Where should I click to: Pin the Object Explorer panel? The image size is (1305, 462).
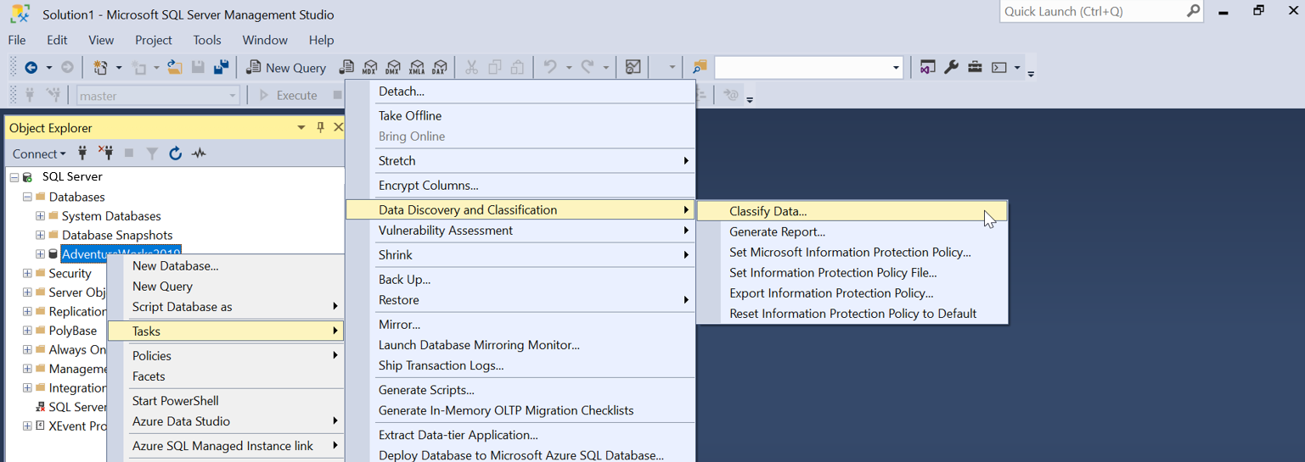[320, 127]
